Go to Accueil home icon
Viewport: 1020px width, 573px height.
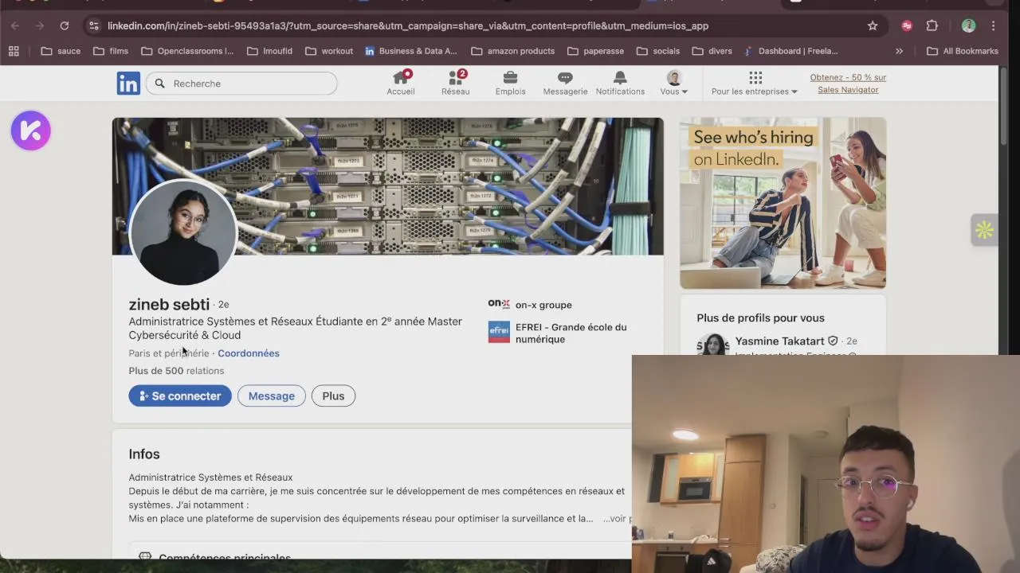pos(401,83)
